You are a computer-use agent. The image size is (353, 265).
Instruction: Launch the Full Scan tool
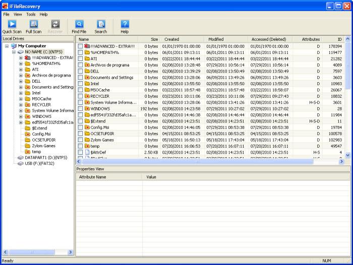click(x=34, y=27)
